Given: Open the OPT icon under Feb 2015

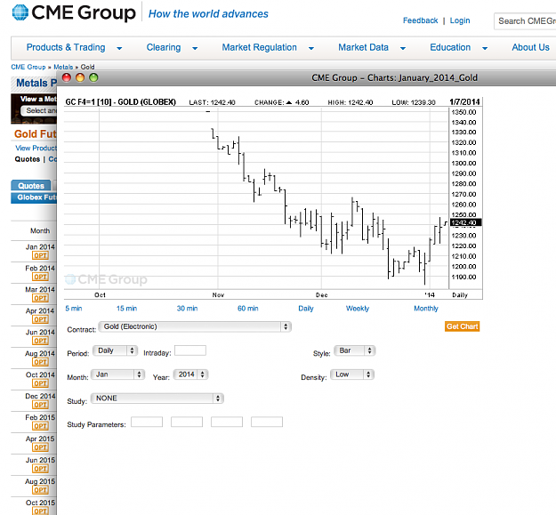Looking at the screenshot, I should tap(40, 426).
